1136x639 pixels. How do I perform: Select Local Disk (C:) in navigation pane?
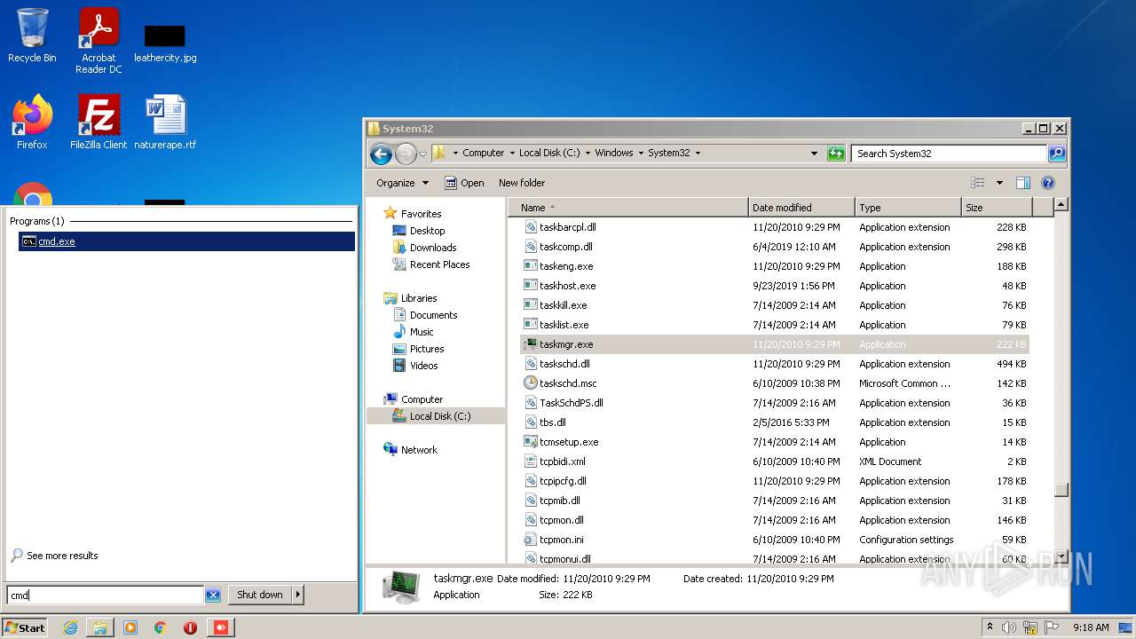click(436, 416)
